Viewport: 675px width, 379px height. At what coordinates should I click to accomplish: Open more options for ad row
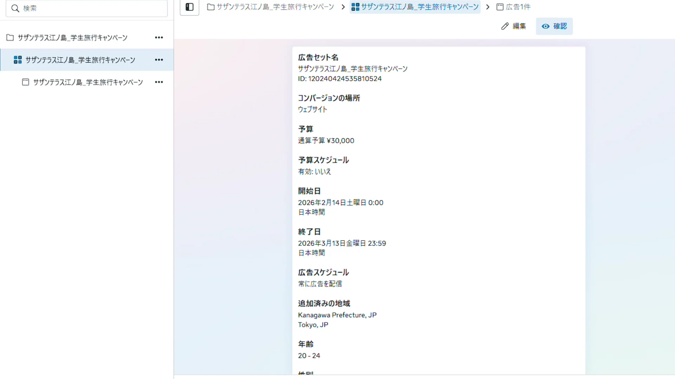[x=159, y=82]
